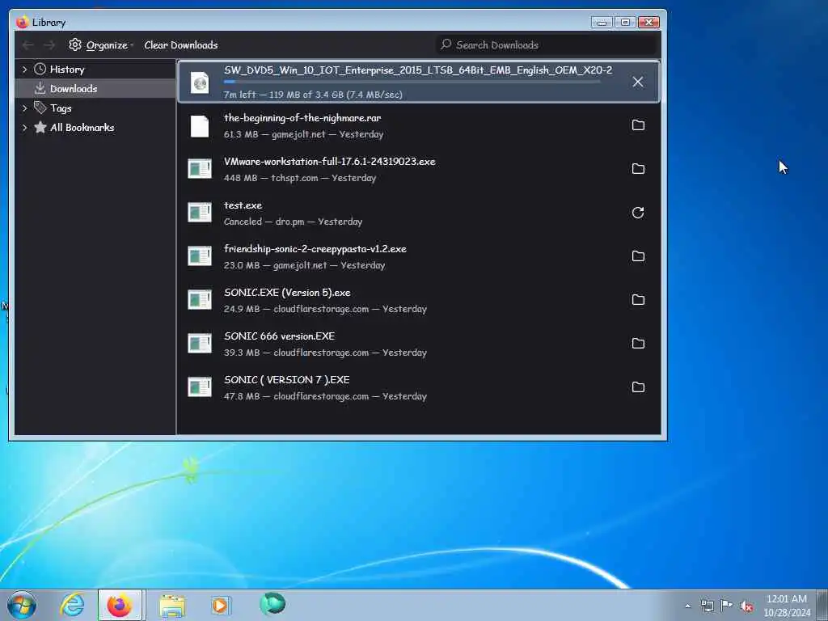Open Windows Explorer from taskbar
Viewport: 828px width, 621px height.
pyautogui.click(x=172, y=606)
